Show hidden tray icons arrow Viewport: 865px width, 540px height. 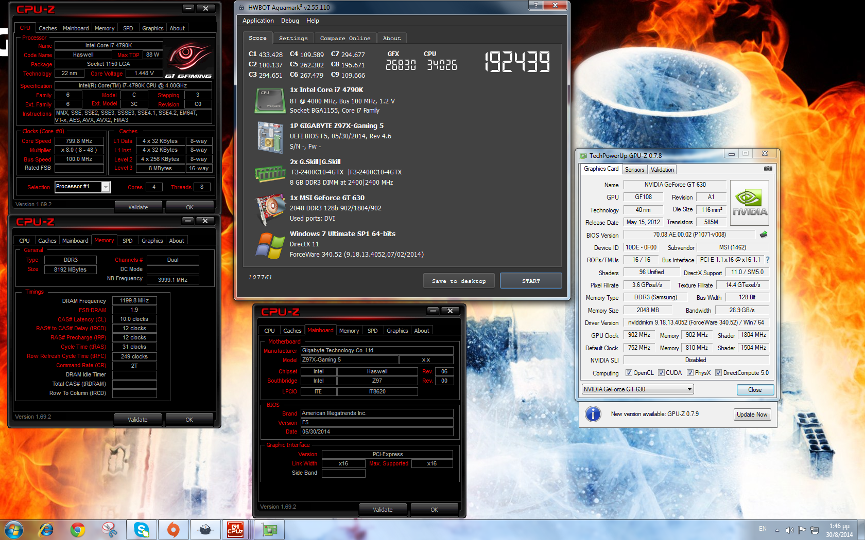coord(777,530)
